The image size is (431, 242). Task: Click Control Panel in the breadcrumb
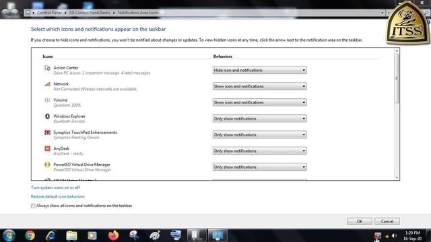[49, 13]
